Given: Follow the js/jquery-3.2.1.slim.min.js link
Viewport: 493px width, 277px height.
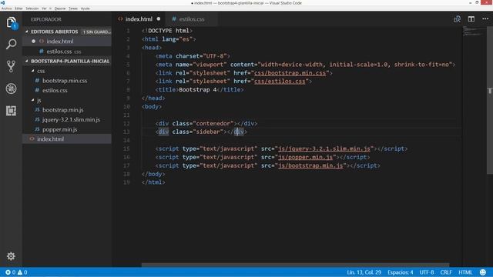Looking at the screenshot, I should pos(324,149).
